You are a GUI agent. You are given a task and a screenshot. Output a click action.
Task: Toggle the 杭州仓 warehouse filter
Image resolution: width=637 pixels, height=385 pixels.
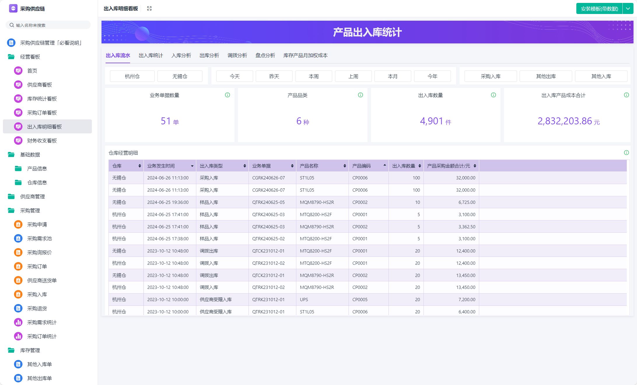132,76
